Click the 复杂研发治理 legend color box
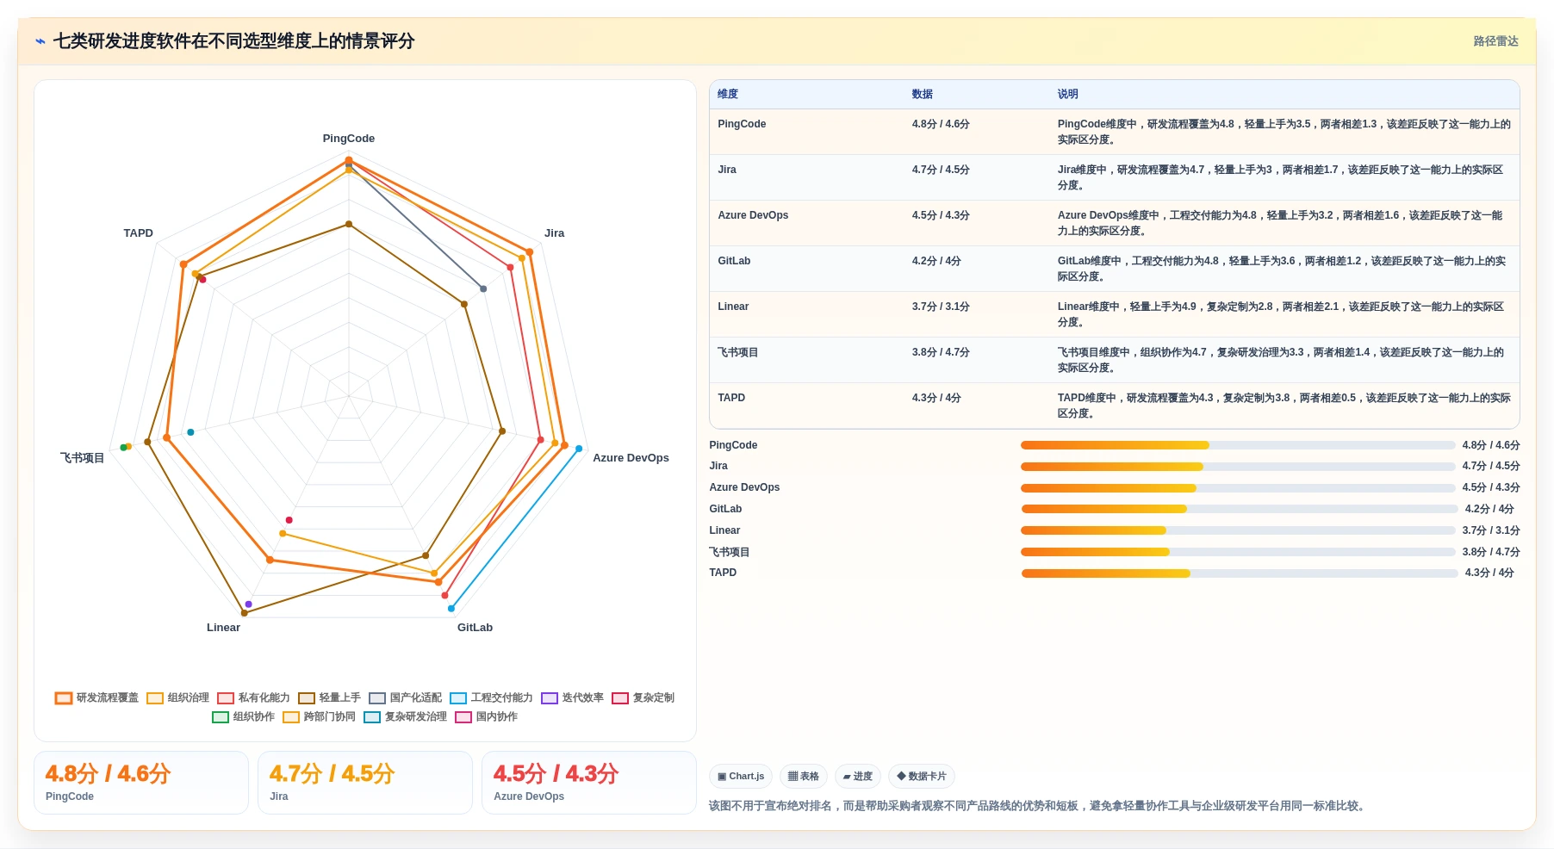This screenshot has width=1554, height=849. pyautogui.click(x=372, y=716)
